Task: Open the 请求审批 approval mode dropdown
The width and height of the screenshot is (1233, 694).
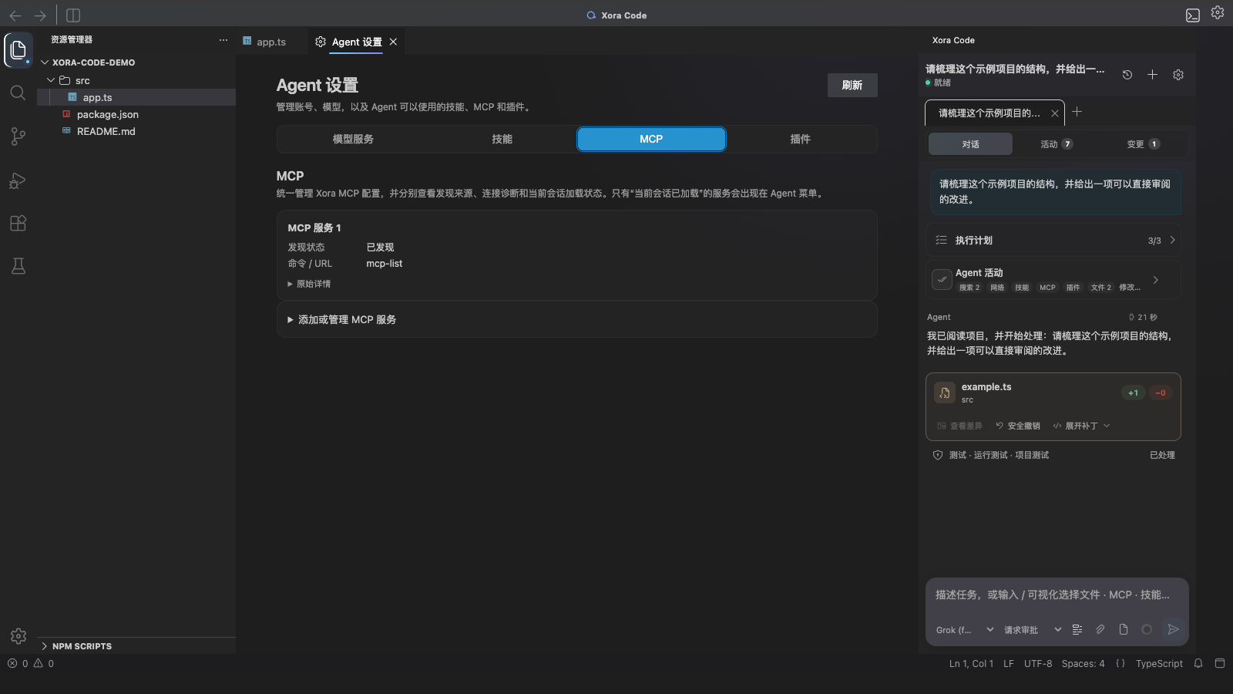Action: 1033,630
